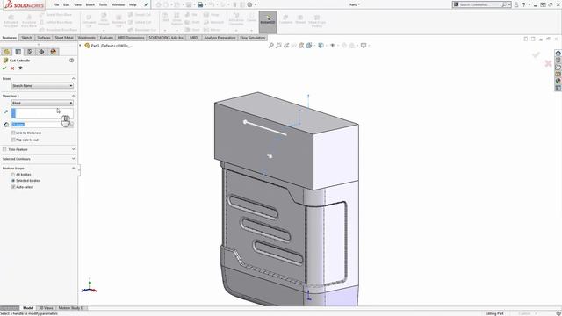The height and width of the screenshot is (316, 562).
Task: Expand the Thin Feature section chevron
Action: (73, 149)
